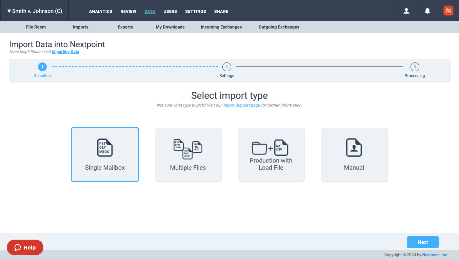The image size is (459, 260).
Task: Choose the Production with Load File label
Action: point(271,164)
